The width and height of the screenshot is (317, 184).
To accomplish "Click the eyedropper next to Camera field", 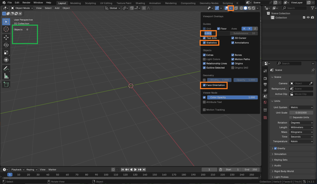I will point(311,83).
